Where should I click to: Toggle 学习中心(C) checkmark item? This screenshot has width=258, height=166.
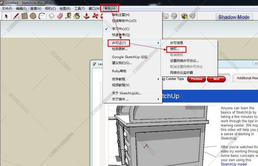tap(133, 29)
